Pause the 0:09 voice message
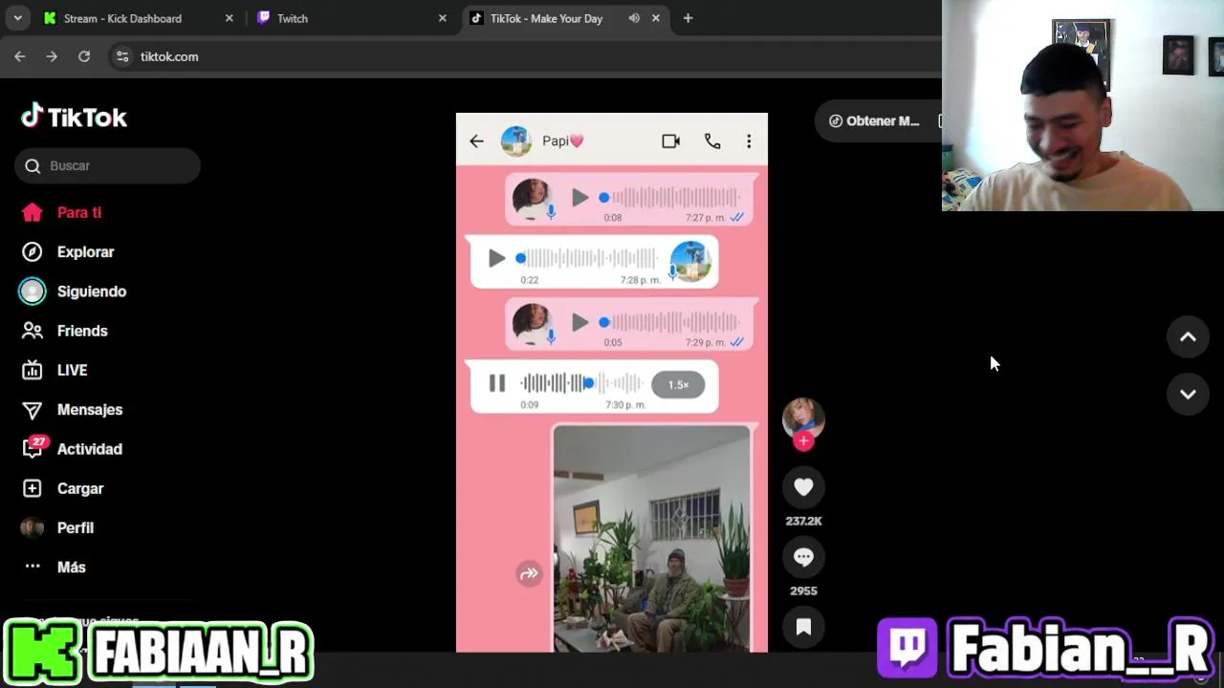The height and width of the screenshot is (688, 1224). (x=496, y=383)
